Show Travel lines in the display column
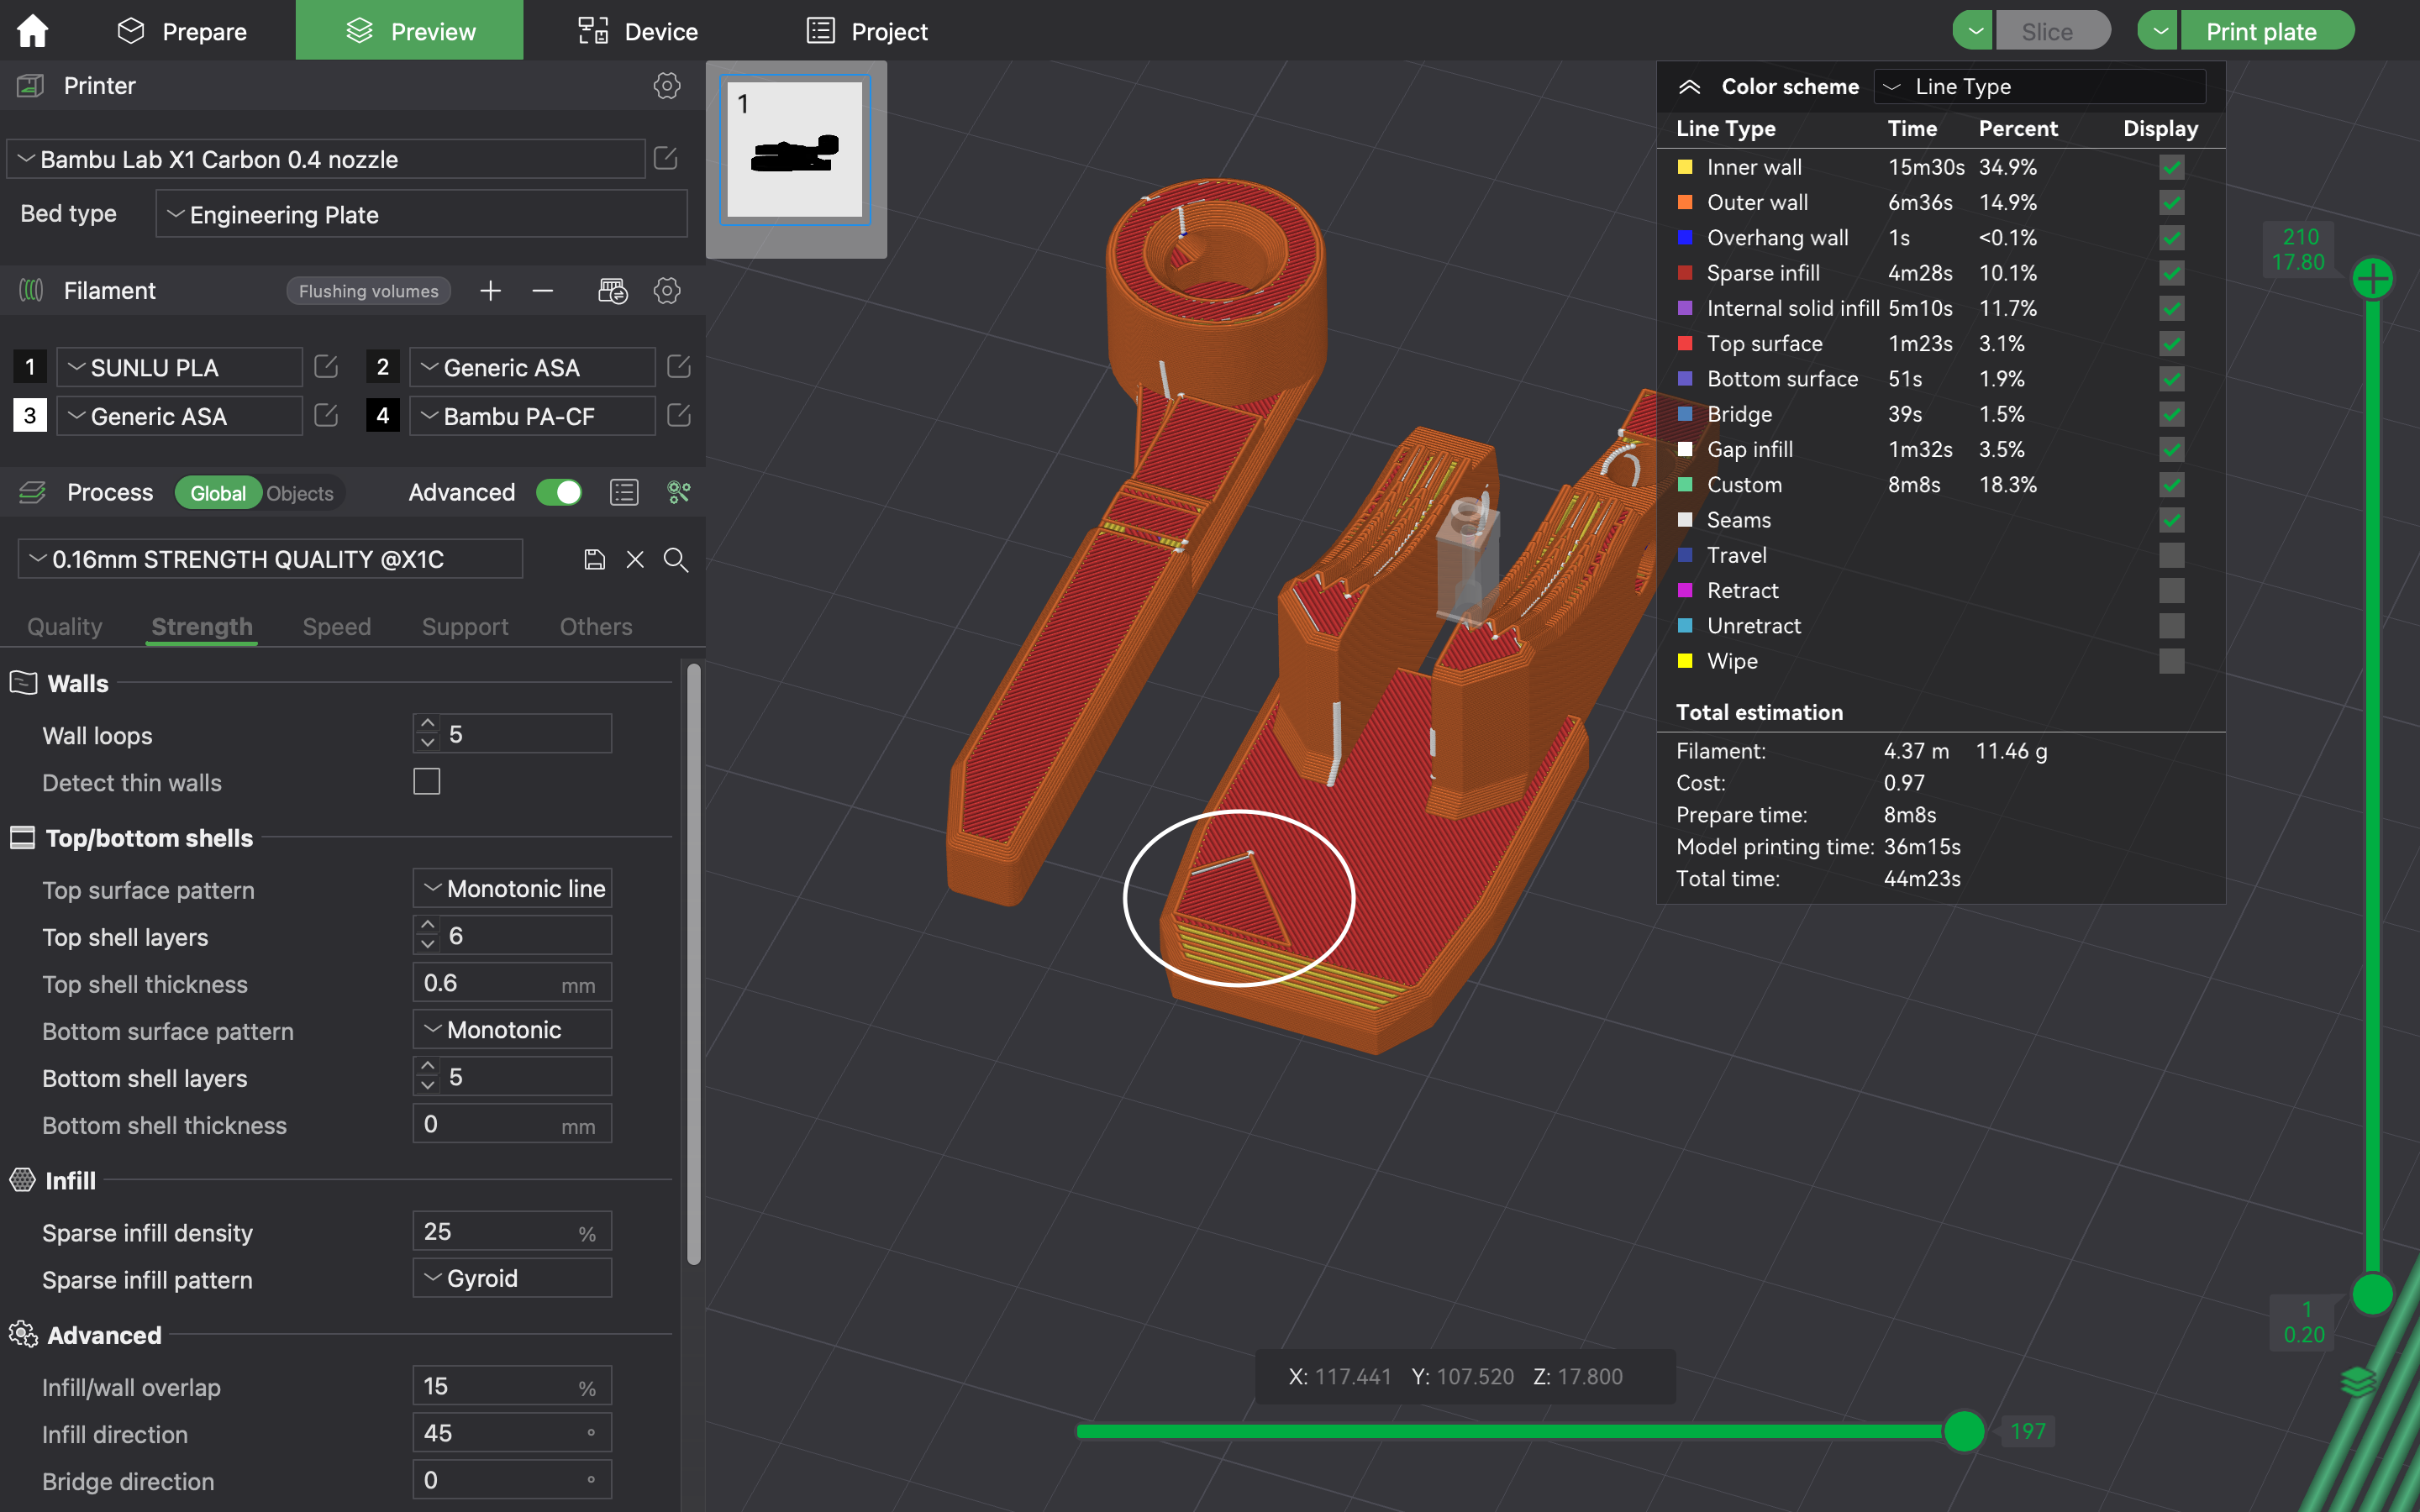This screenshot has width=2420, height=1512. [x=2172, y=555]
